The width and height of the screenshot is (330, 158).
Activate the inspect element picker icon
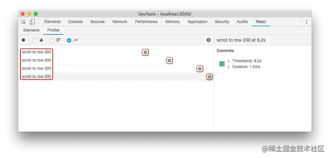click(x=24, y=22)
